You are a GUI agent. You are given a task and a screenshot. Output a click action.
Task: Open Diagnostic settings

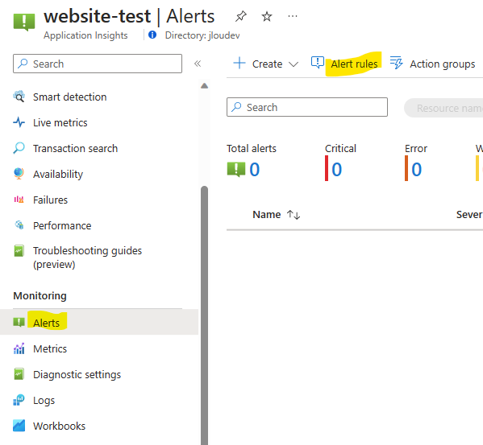click(x=77, y=375)
